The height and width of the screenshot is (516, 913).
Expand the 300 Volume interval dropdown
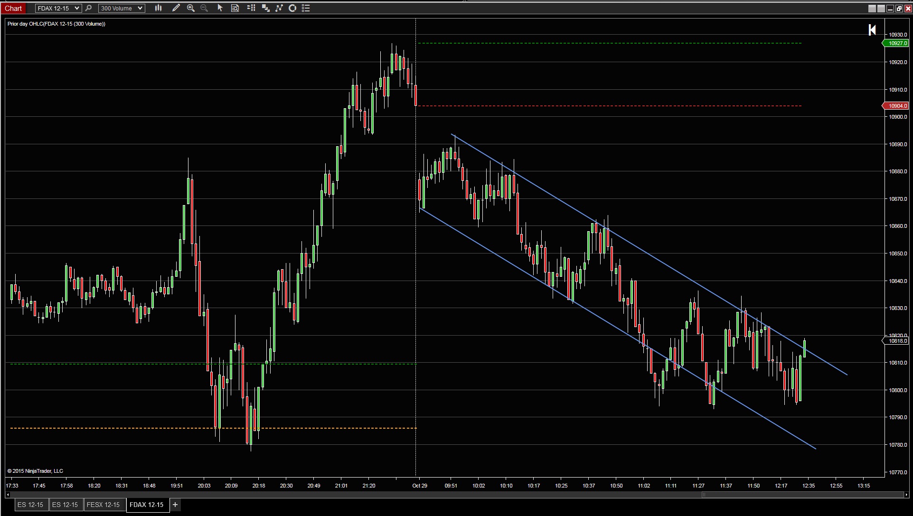[140, 8]
